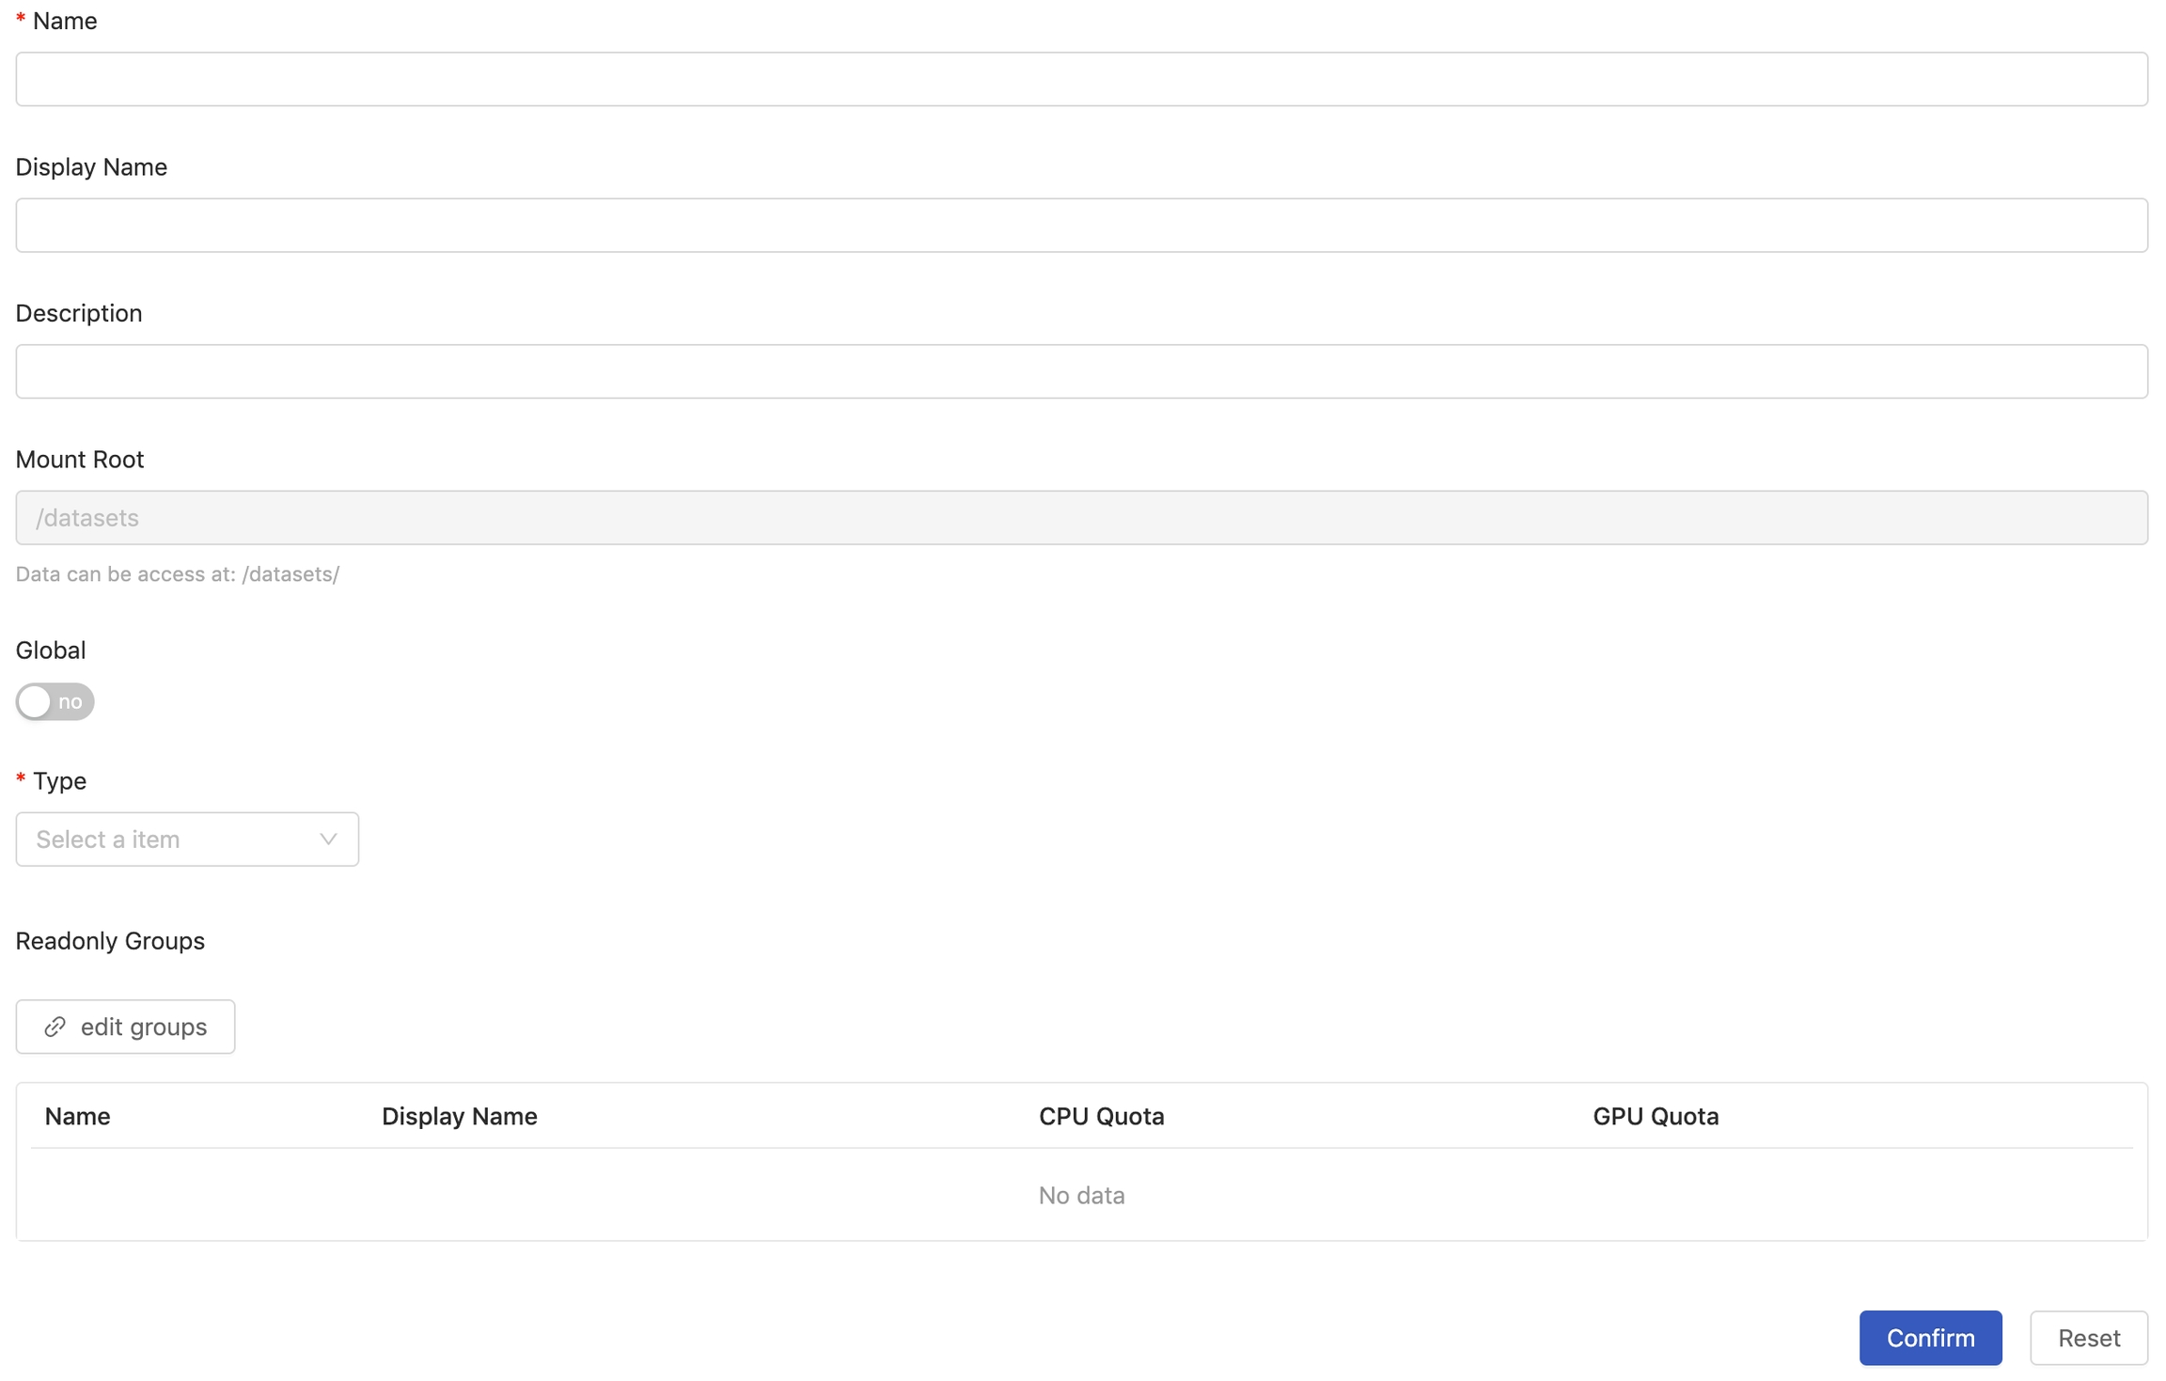Click the Readonly Groups section label
2166x1381 pixels.
pyautogui.click(x=110, y=941)
